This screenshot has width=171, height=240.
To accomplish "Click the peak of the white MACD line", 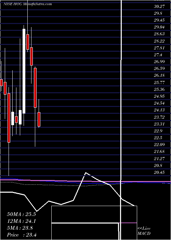I will point(86,173).
